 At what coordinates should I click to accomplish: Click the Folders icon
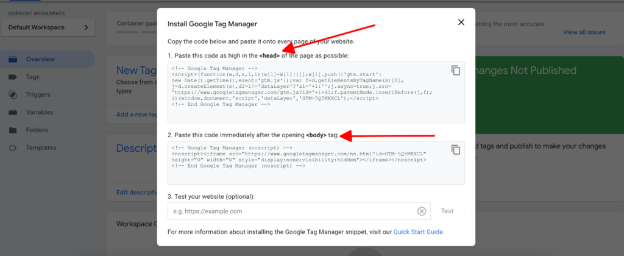point(13,130)
